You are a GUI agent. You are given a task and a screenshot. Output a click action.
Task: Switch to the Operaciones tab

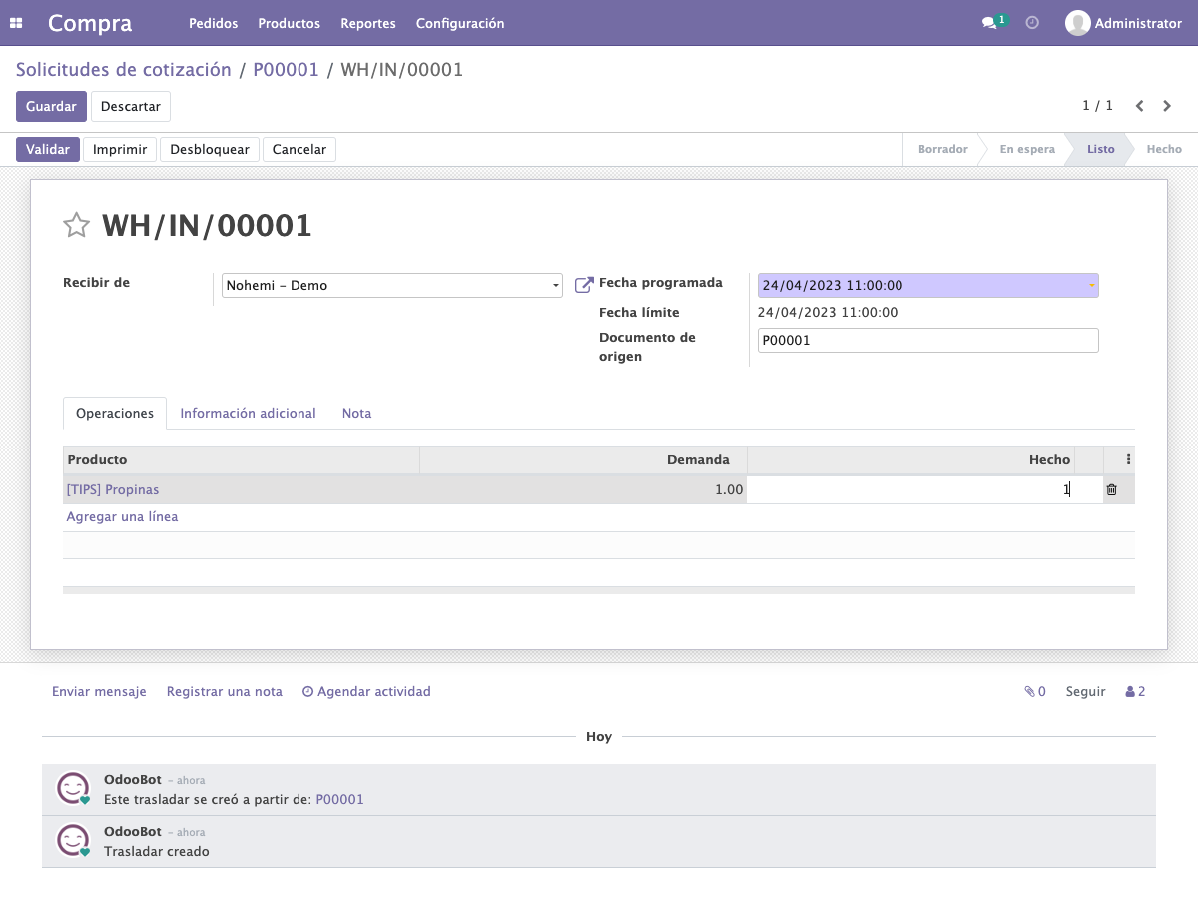coord(115,413)
